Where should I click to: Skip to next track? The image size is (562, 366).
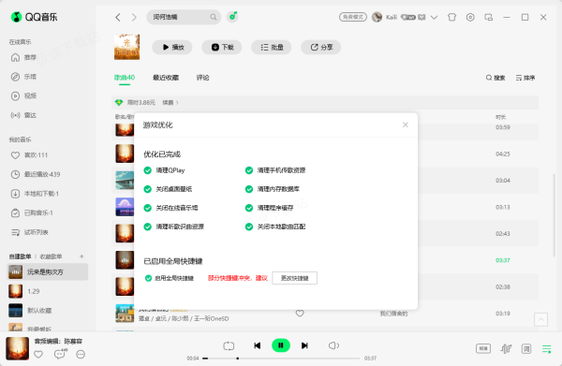304,345
